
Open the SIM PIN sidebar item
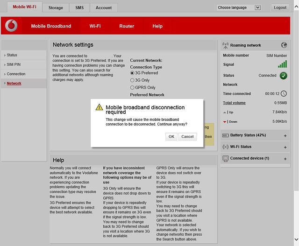click(24, 64)
